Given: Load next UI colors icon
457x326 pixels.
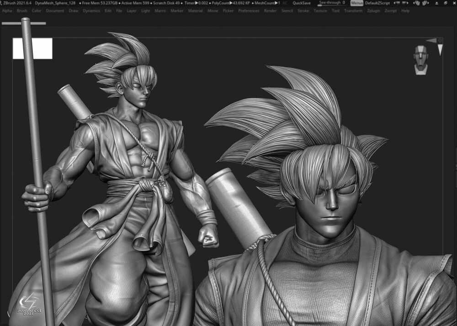Looking at the screenshot, I should pyautogui.click(x=426, y=3).
